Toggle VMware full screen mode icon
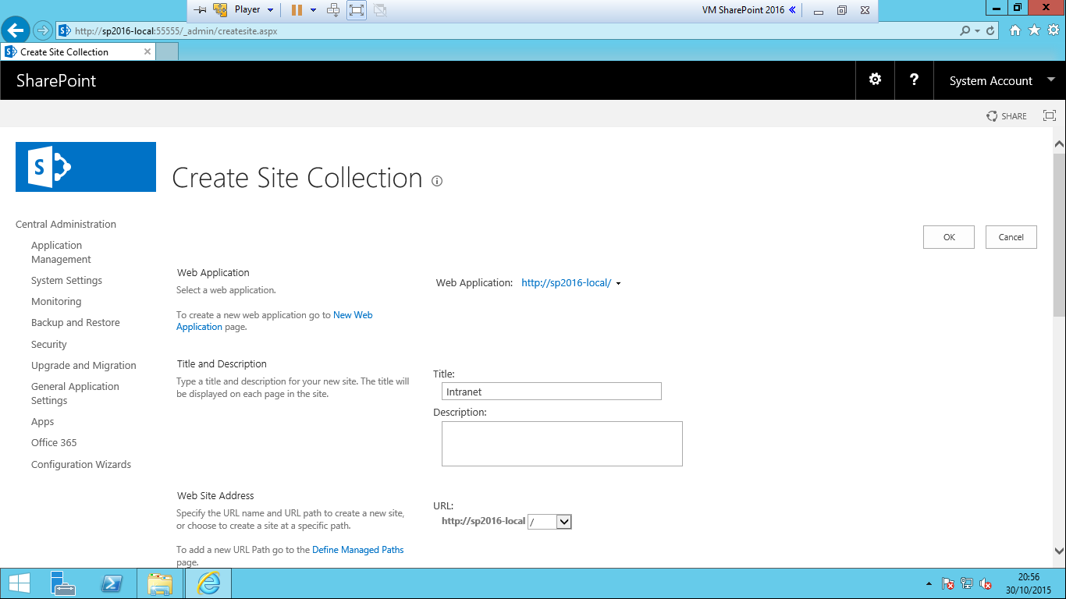1066x599 pixels. click(357, 10)
